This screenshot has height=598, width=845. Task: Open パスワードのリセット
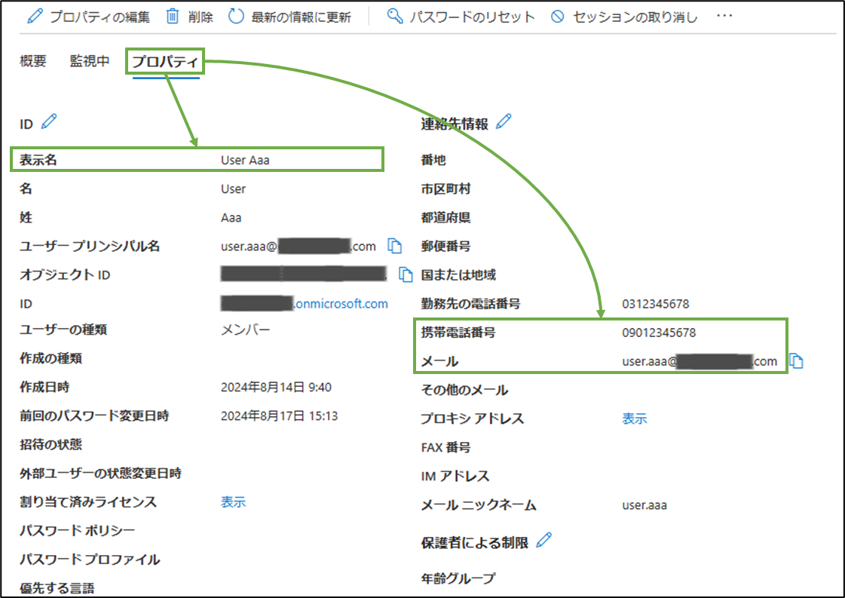(461, 17)
